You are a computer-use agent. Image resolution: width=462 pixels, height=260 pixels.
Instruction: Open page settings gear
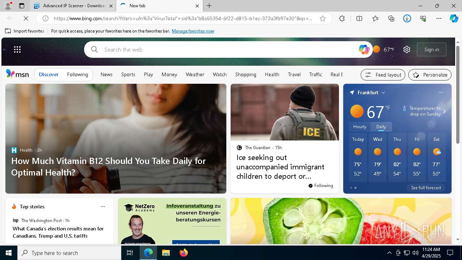407,49
